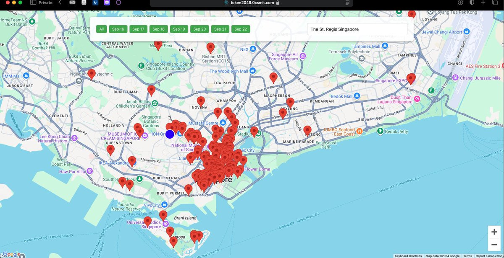Open the Universal Studios Singapore marker
This screenshot has width=504, height=258.
[166, 223]
